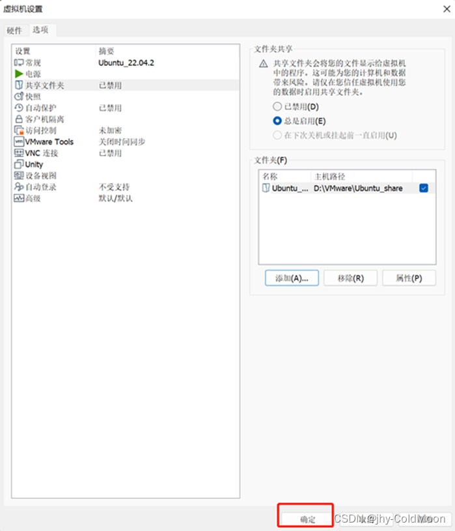Screen dimensions: 455x531
Task: Select the 常规 settings row text
Action: pos(33,63)
